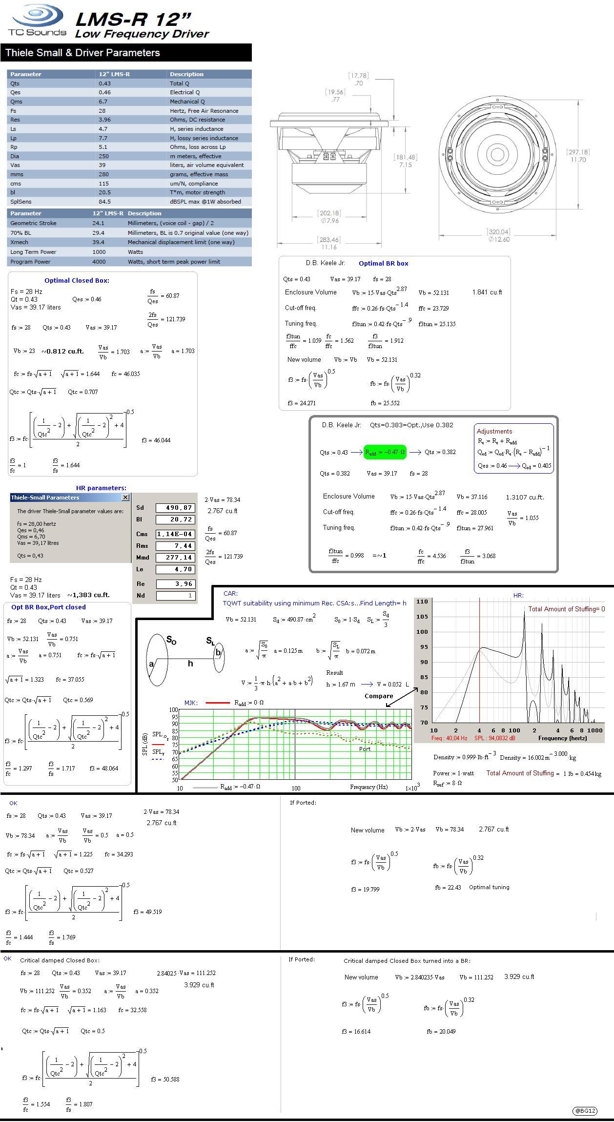Click the Program Power value 4000
Viewport: 614px width, 1122px height.
point(99,262)
